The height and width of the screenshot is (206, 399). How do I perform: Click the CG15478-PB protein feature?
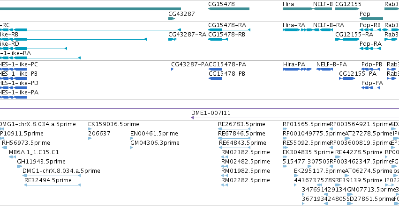click(x=216, y=78)
